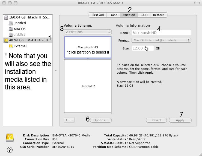This screenshot has height=156, width=202.
Task: Add a partition with the plus button
Action: (x=67, y=120)
